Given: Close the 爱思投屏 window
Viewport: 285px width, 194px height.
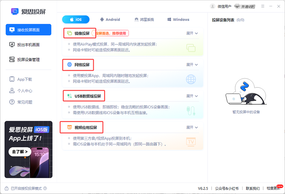Looking at the screenshot, I should coord(279,6).
